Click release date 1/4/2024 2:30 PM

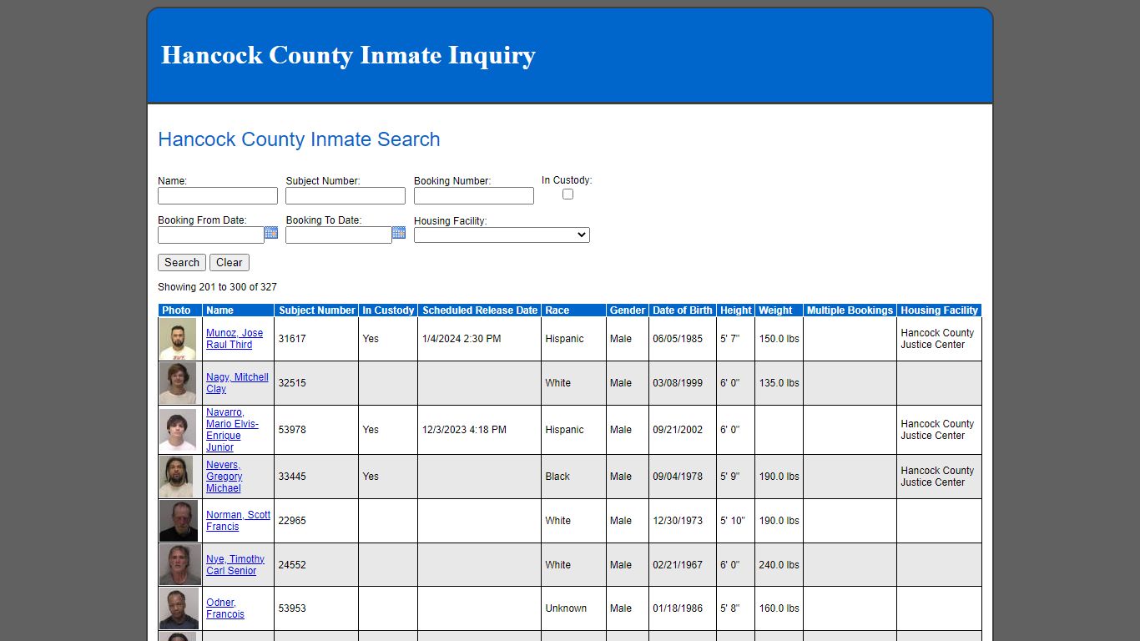(x=462, y=339)
